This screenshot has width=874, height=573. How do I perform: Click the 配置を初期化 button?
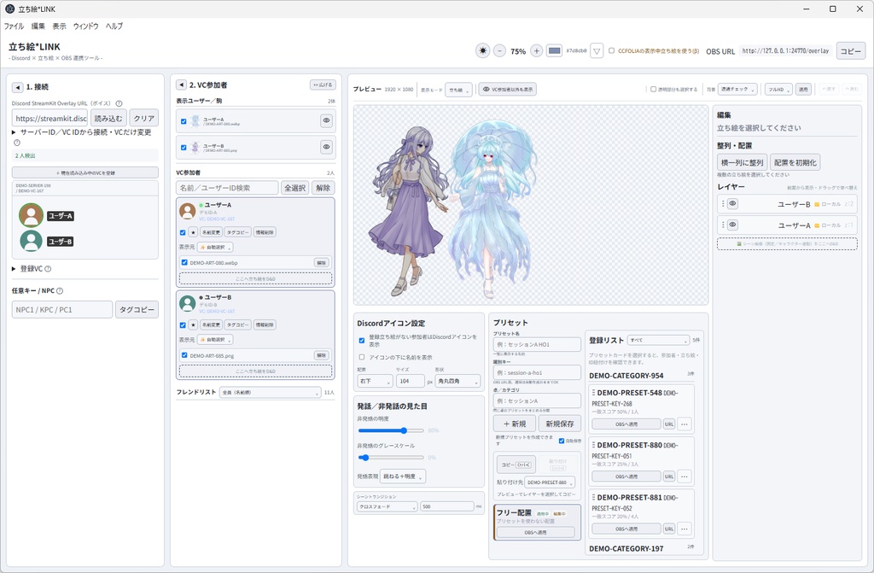[795, 162]
